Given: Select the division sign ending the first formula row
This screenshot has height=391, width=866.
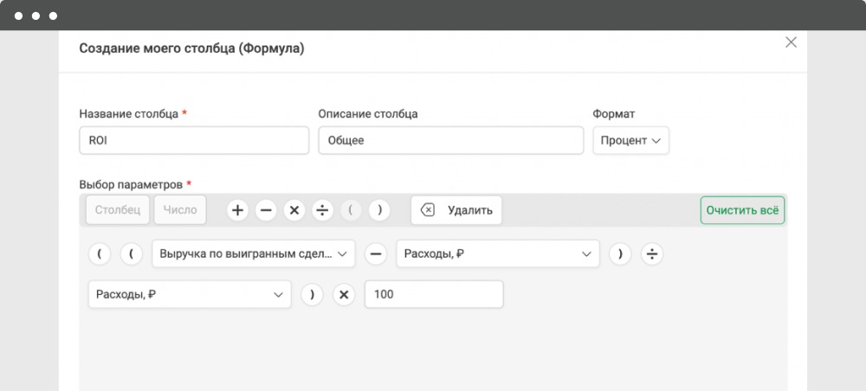Looking at the screenshot, I should coord(652,254).
